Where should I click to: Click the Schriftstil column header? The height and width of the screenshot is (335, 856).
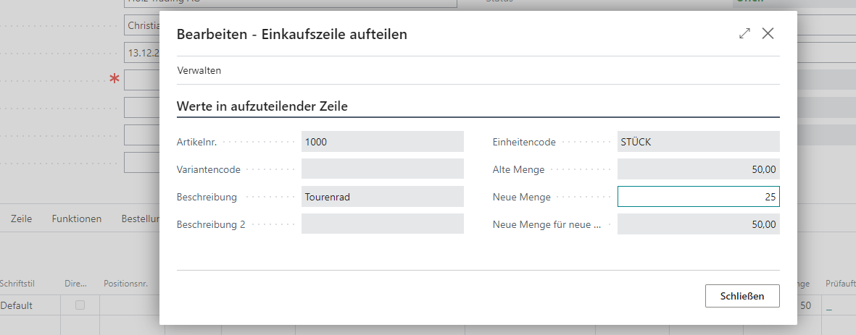pos(17,283)
